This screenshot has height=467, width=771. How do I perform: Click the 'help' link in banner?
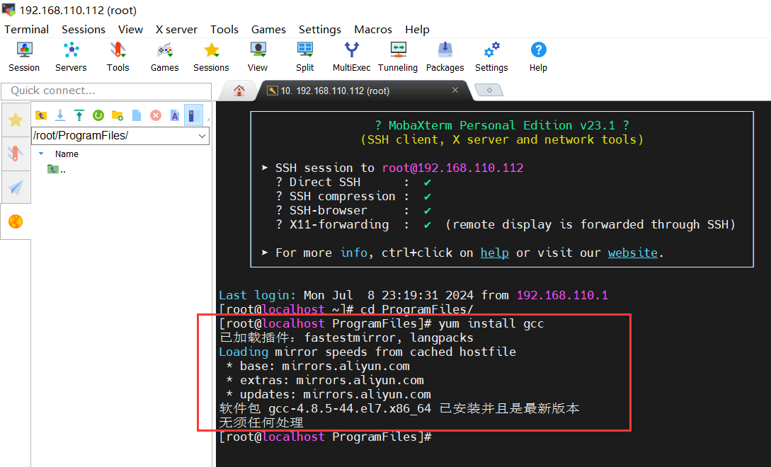(495, 253)
